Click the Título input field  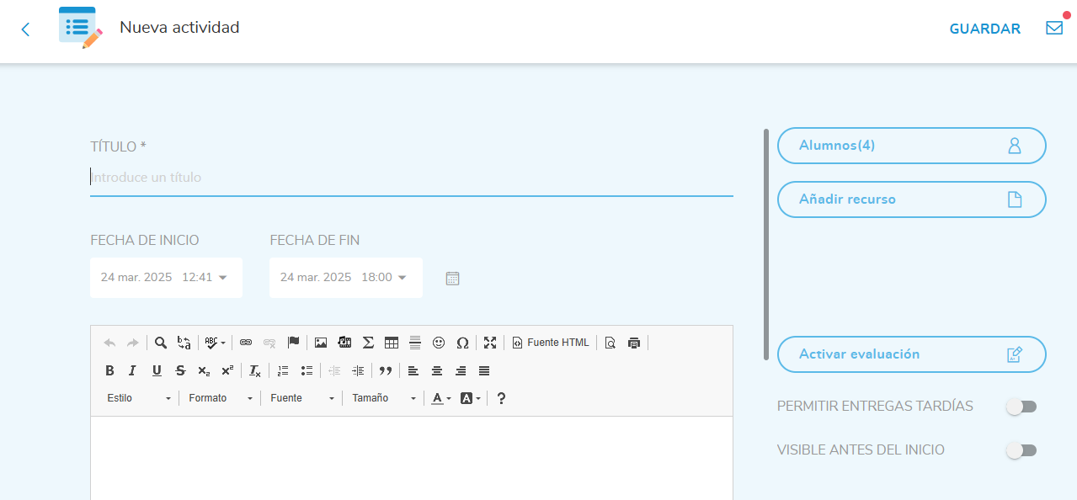click(411, 178)
